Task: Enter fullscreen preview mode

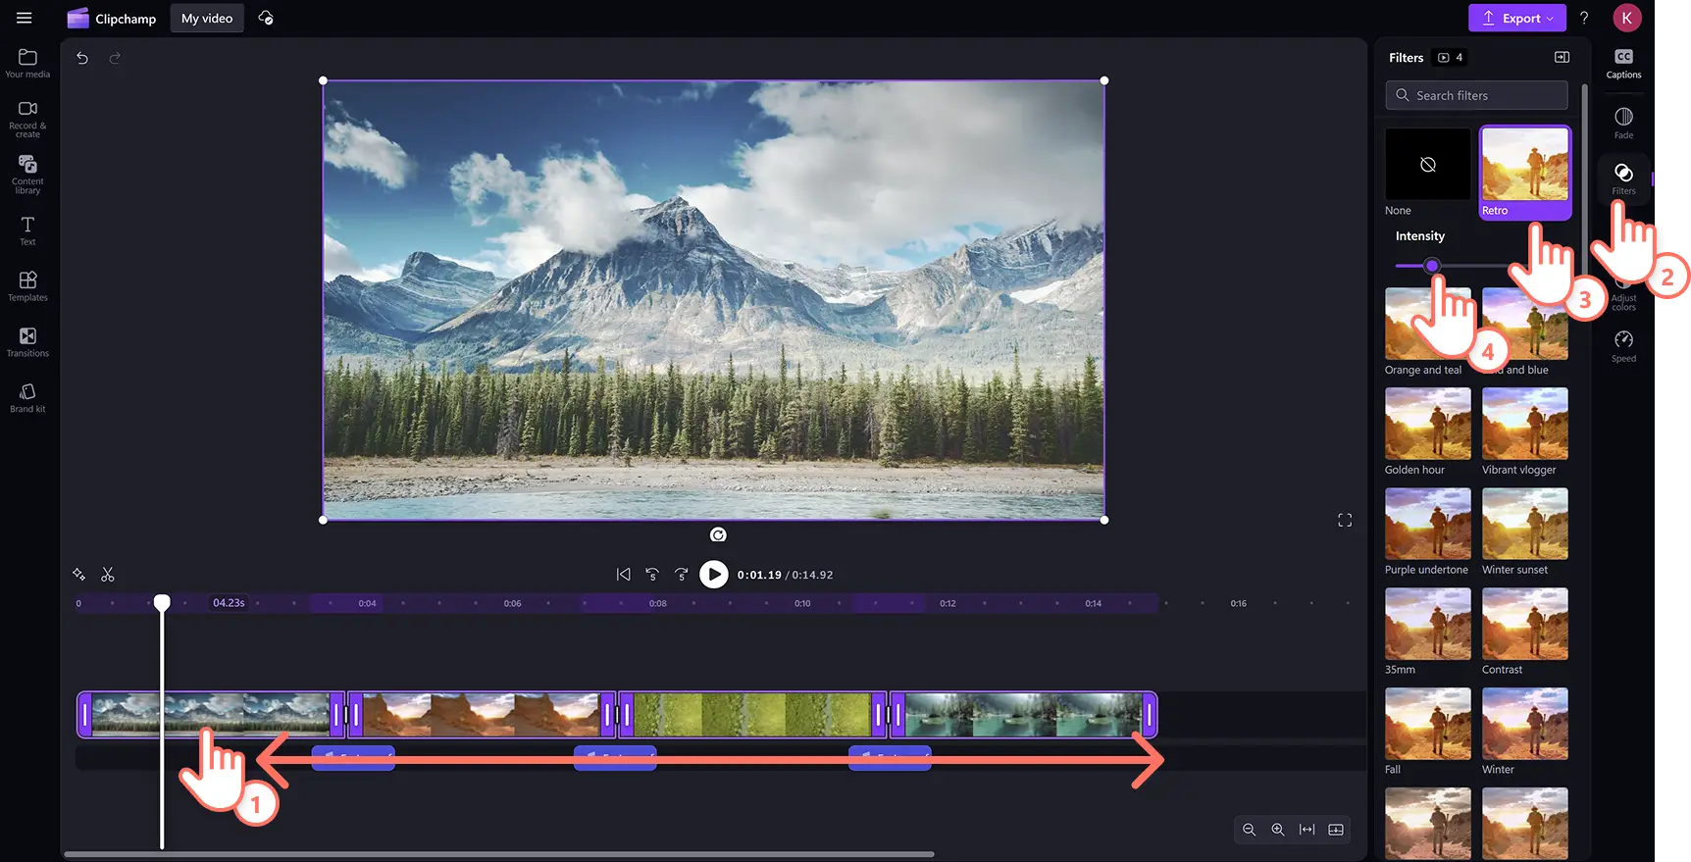Action: pyautogui.click(x=1345, y=521)
